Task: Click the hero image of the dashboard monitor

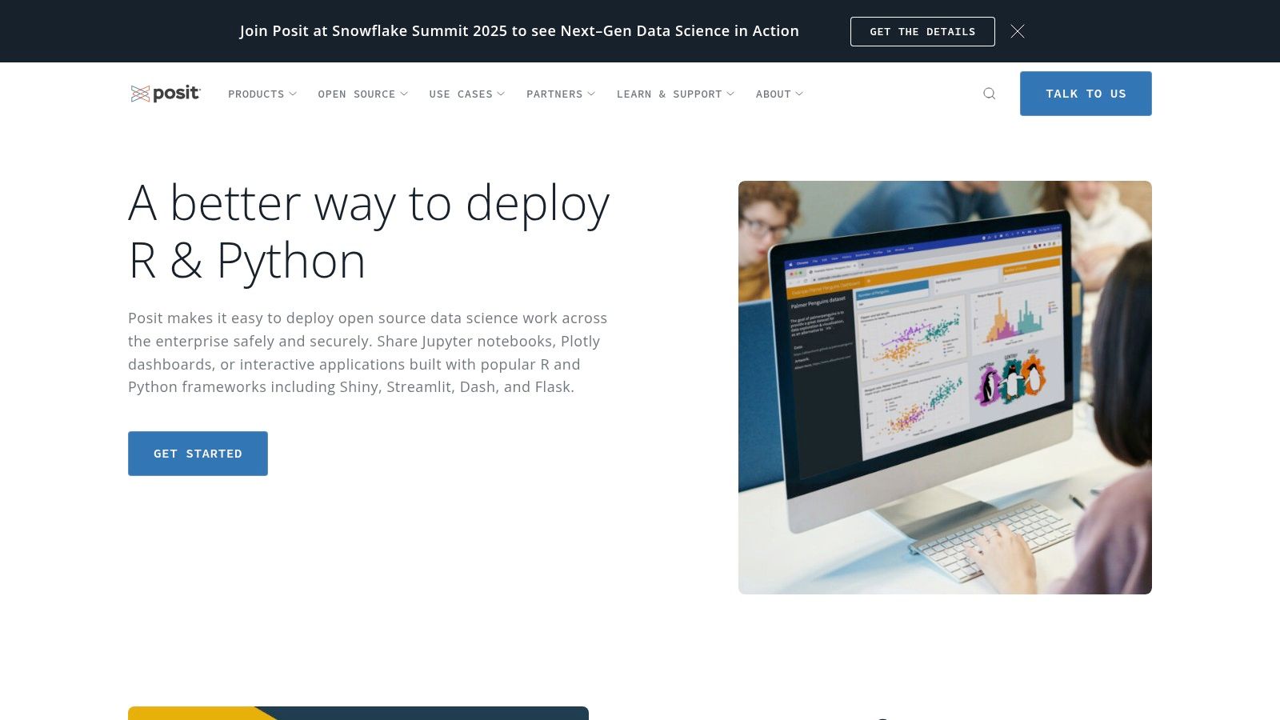Action: pos(945,387)
